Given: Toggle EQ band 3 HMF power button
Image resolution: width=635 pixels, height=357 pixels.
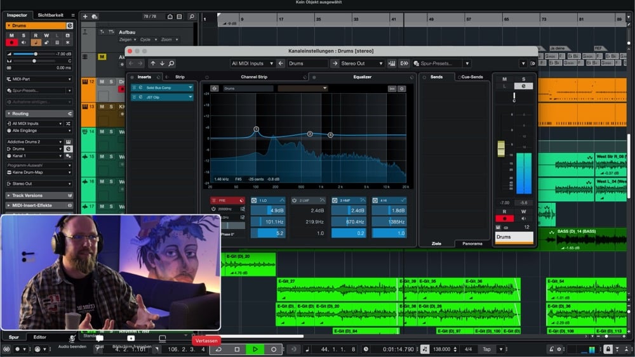Looking at the screenshot, I should (335, 200).
